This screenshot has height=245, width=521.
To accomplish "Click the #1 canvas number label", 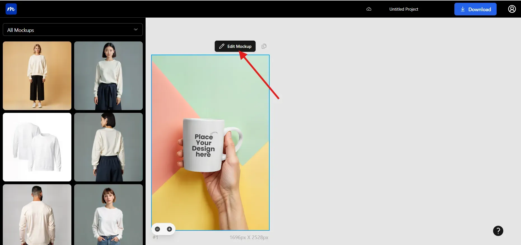I will (155, 237).
